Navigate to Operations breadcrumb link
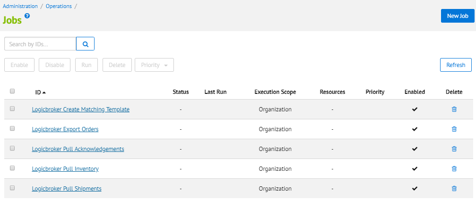Viewport: 476px width, 201px height. pos(59,7)
